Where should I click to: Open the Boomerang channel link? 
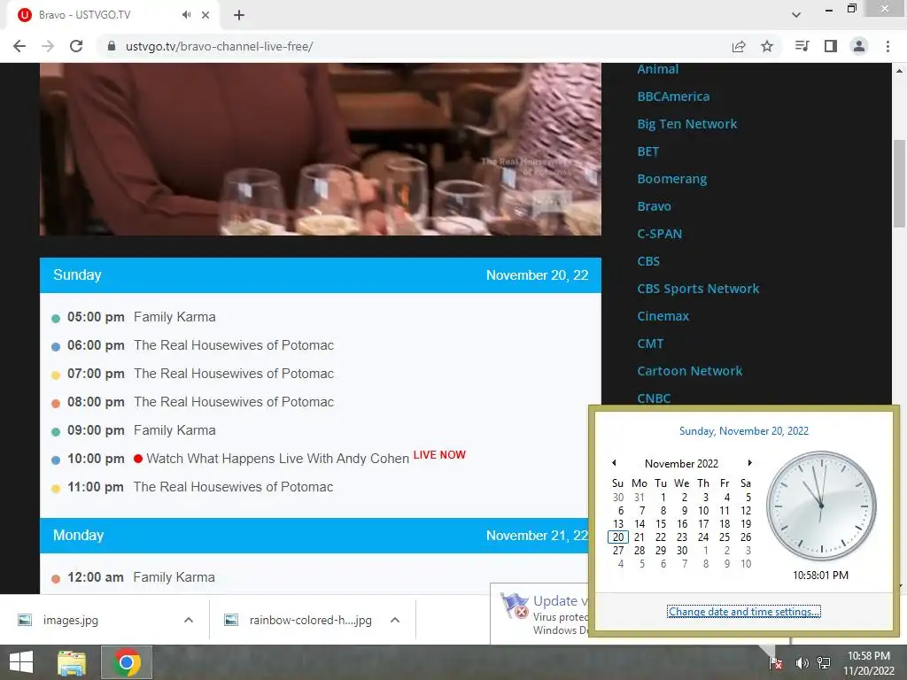pyautogui.click(x=672, y=179)
